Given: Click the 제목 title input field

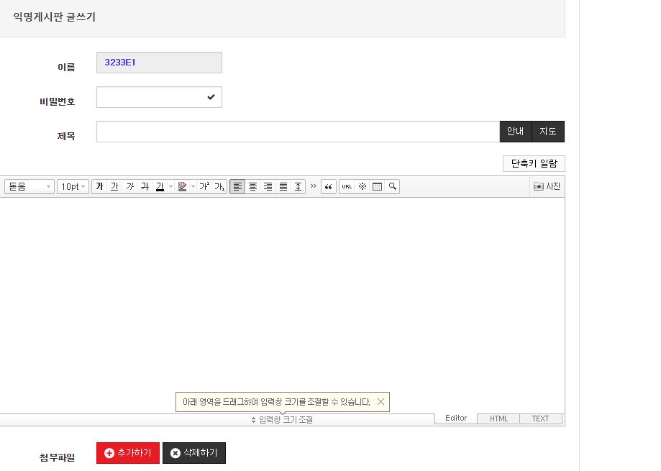Looking at the screenshot, I should [298, 132].
